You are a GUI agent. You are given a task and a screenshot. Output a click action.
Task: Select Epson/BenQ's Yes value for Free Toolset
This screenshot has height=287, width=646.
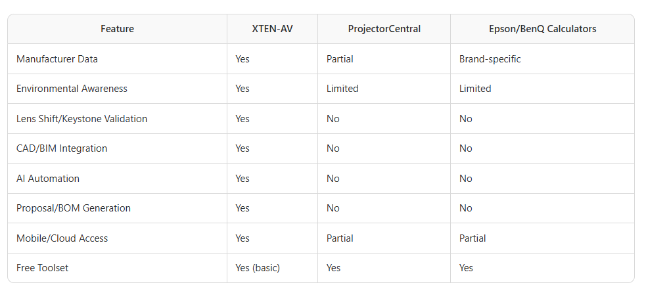click(x=466, y=268)
